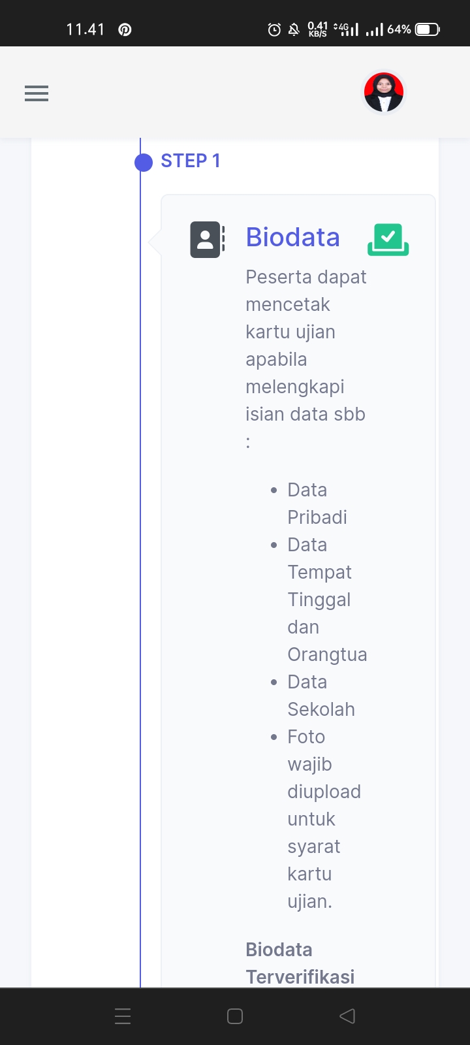Select the STEP 1 label
This screenshot has width=470, height=1045.
tap(191, 161)
